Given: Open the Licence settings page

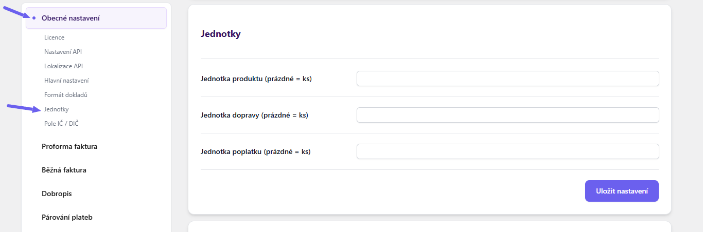Looking at the screenshot, I should (x=54, y=37).
